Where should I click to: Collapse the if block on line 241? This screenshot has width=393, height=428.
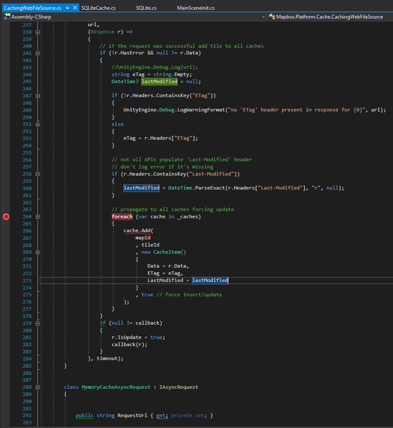(x=38, y=53)
